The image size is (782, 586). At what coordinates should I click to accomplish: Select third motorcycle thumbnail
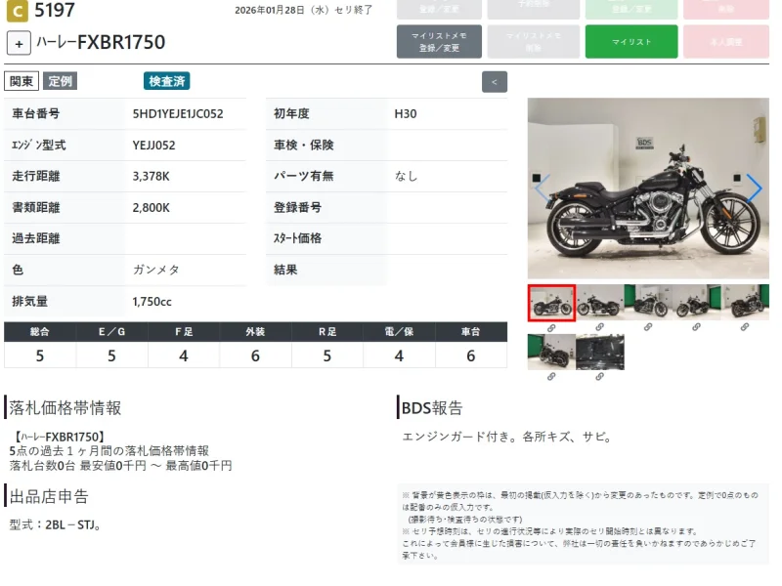tap(648, 302)
